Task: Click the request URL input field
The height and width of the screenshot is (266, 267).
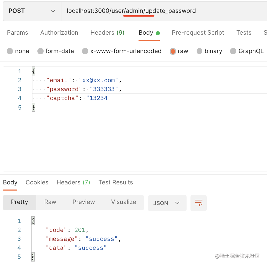Action: tap(162, 11)
